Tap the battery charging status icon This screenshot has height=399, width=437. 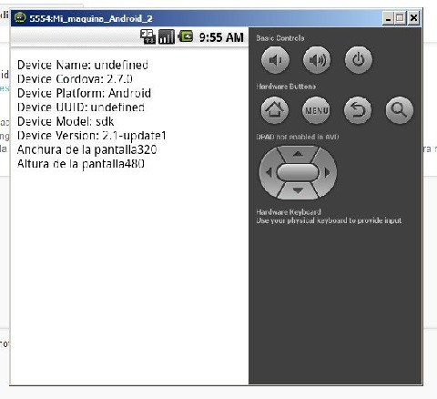[186, 36]
